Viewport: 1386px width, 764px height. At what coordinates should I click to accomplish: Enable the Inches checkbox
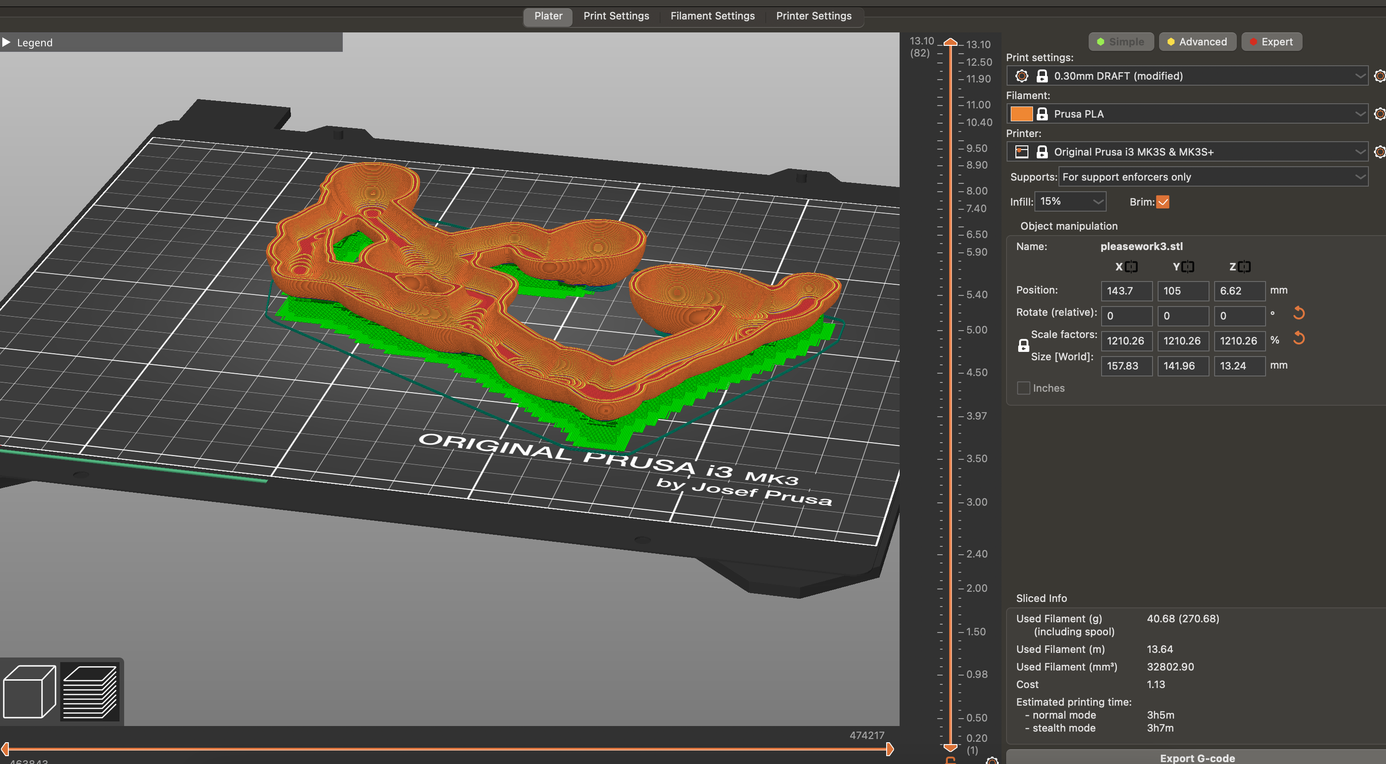pos(1023,388)
